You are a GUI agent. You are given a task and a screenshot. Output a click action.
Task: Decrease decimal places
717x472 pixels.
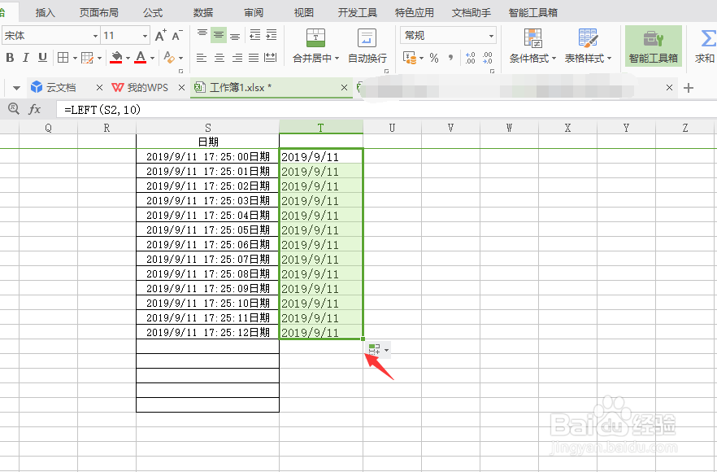click(x=488, y=58)
